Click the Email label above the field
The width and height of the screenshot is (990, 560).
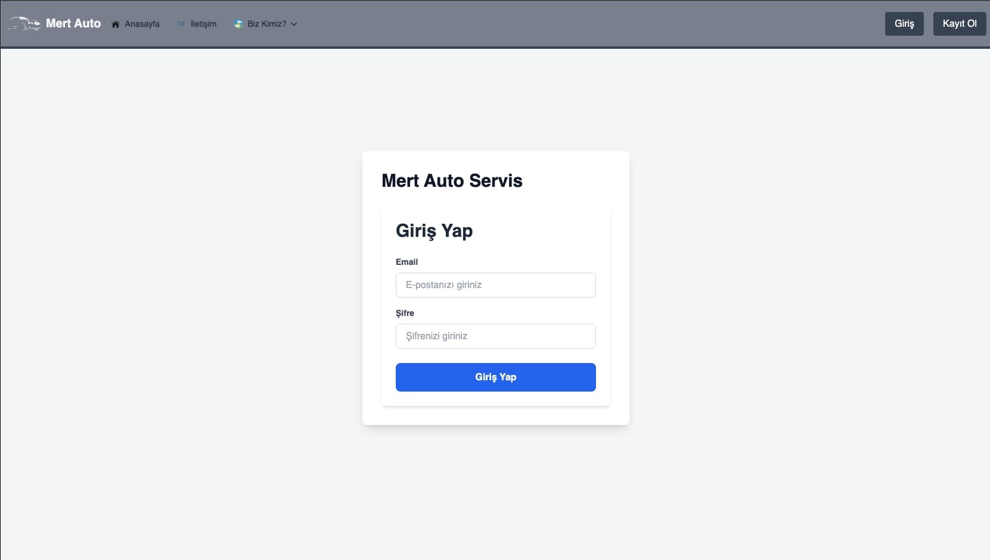407,262
